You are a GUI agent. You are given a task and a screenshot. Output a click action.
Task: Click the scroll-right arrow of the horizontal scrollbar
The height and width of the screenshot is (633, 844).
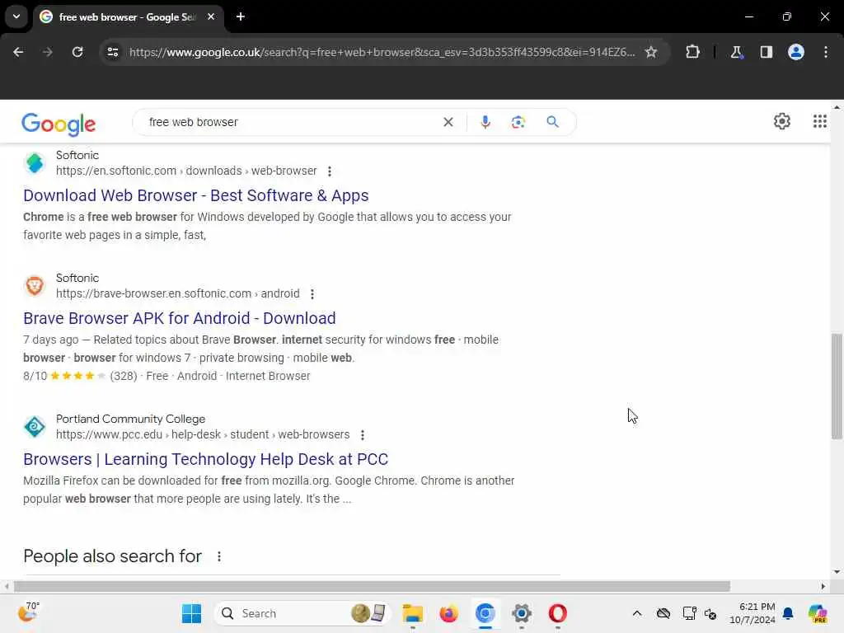click(x=823, y=586)
